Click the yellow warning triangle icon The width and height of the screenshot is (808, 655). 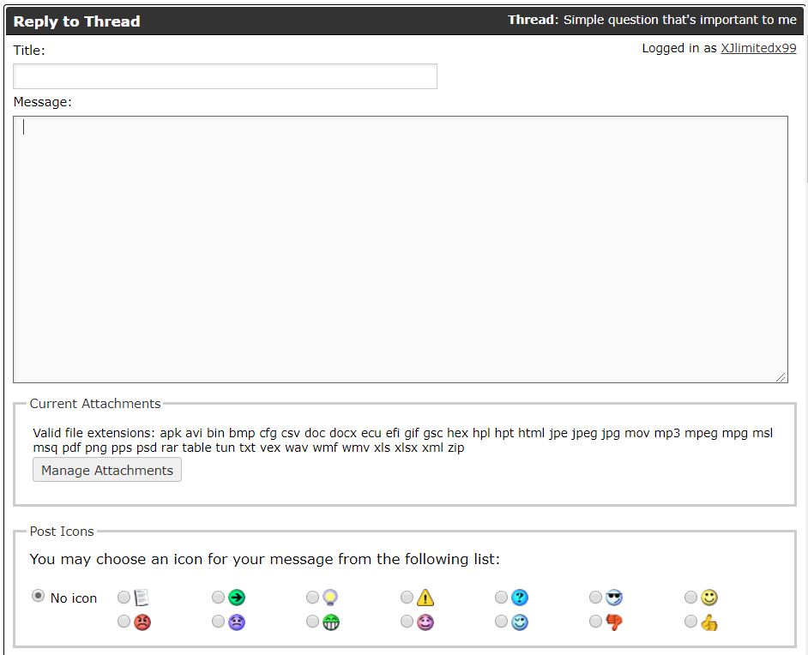tap(425, 598)
